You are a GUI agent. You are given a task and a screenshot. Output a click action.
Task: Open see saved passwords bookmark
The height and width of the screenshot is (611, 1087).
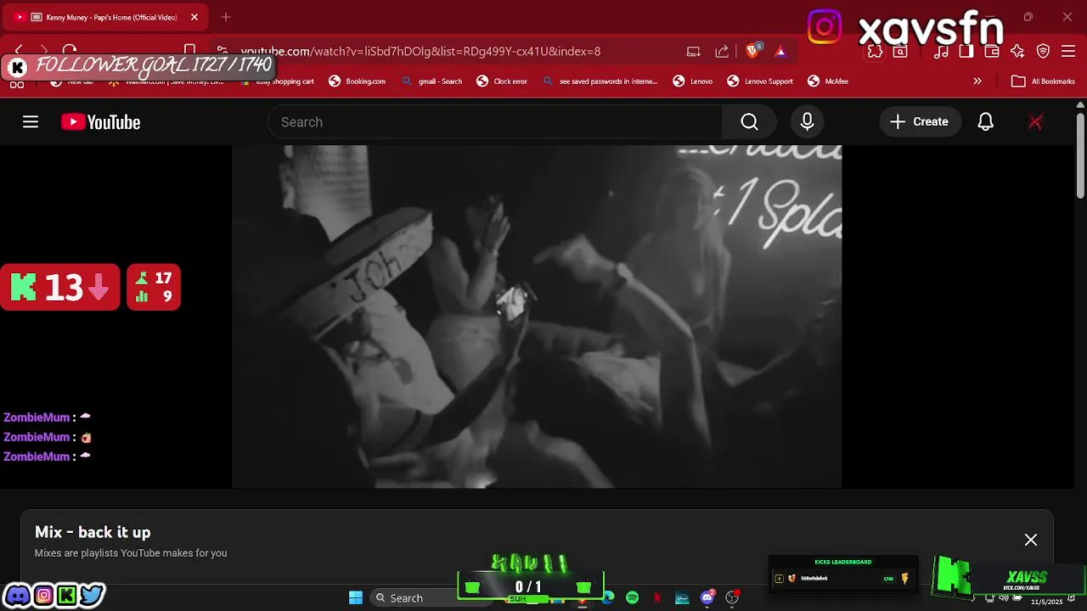[x=600, y=81]
